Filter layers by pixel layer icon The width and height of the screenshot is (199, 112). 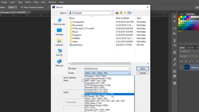tap(194, 51)
